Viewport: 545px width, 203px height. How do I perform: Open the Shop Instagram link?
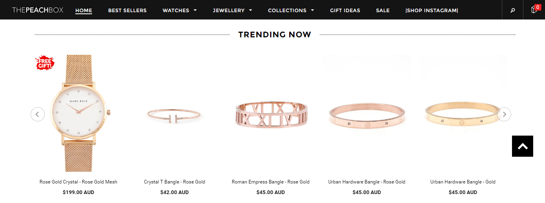click(432, 11)
